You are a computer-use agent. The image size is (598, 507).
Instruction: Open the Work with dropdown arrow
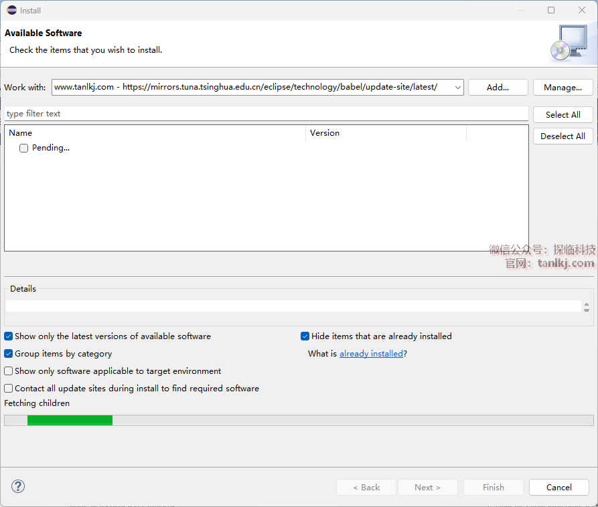tap(457, 88)
